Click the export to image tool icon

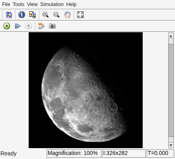pyautogui.click(x=9, y=14)
